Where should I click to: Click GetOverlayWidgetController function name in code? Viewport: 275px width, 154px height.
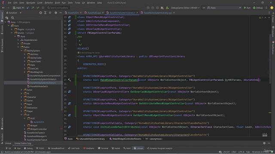pos(149,92)
